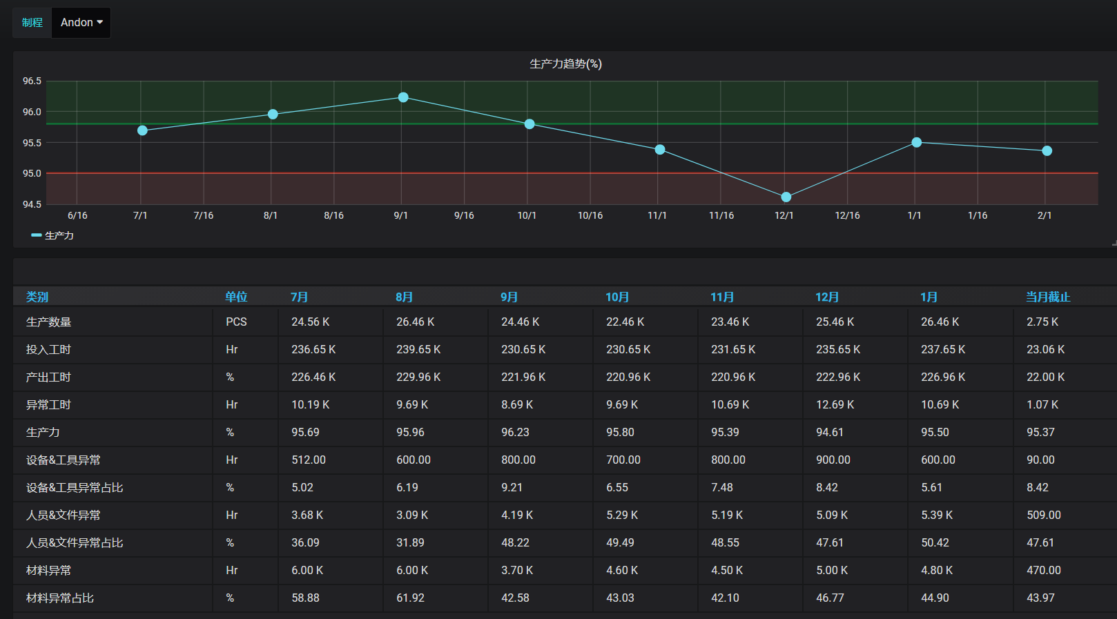Toggle the 生产力 series in the legend
This screenshot has width=1117, height=619.
[59, 236]
